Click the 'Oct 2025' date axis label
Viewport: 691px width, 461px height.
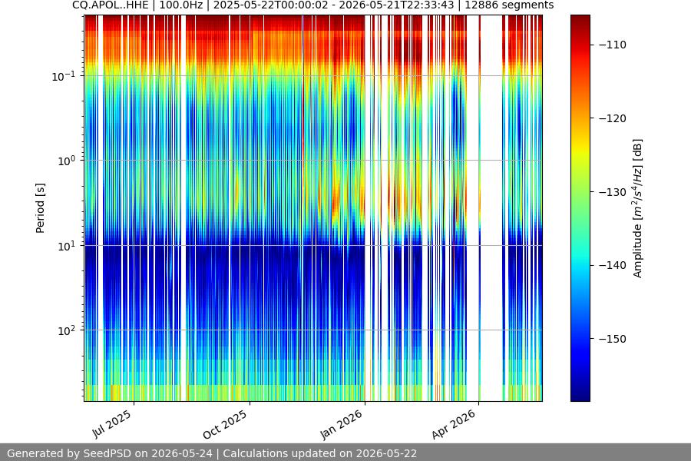[225, 425]
